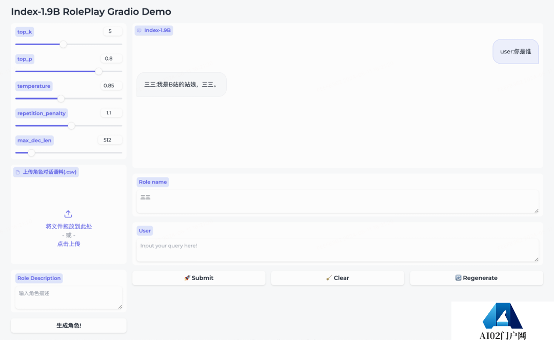Click the Submit button
The height and width of the screenshot is (340, 554).
point(199,278)
